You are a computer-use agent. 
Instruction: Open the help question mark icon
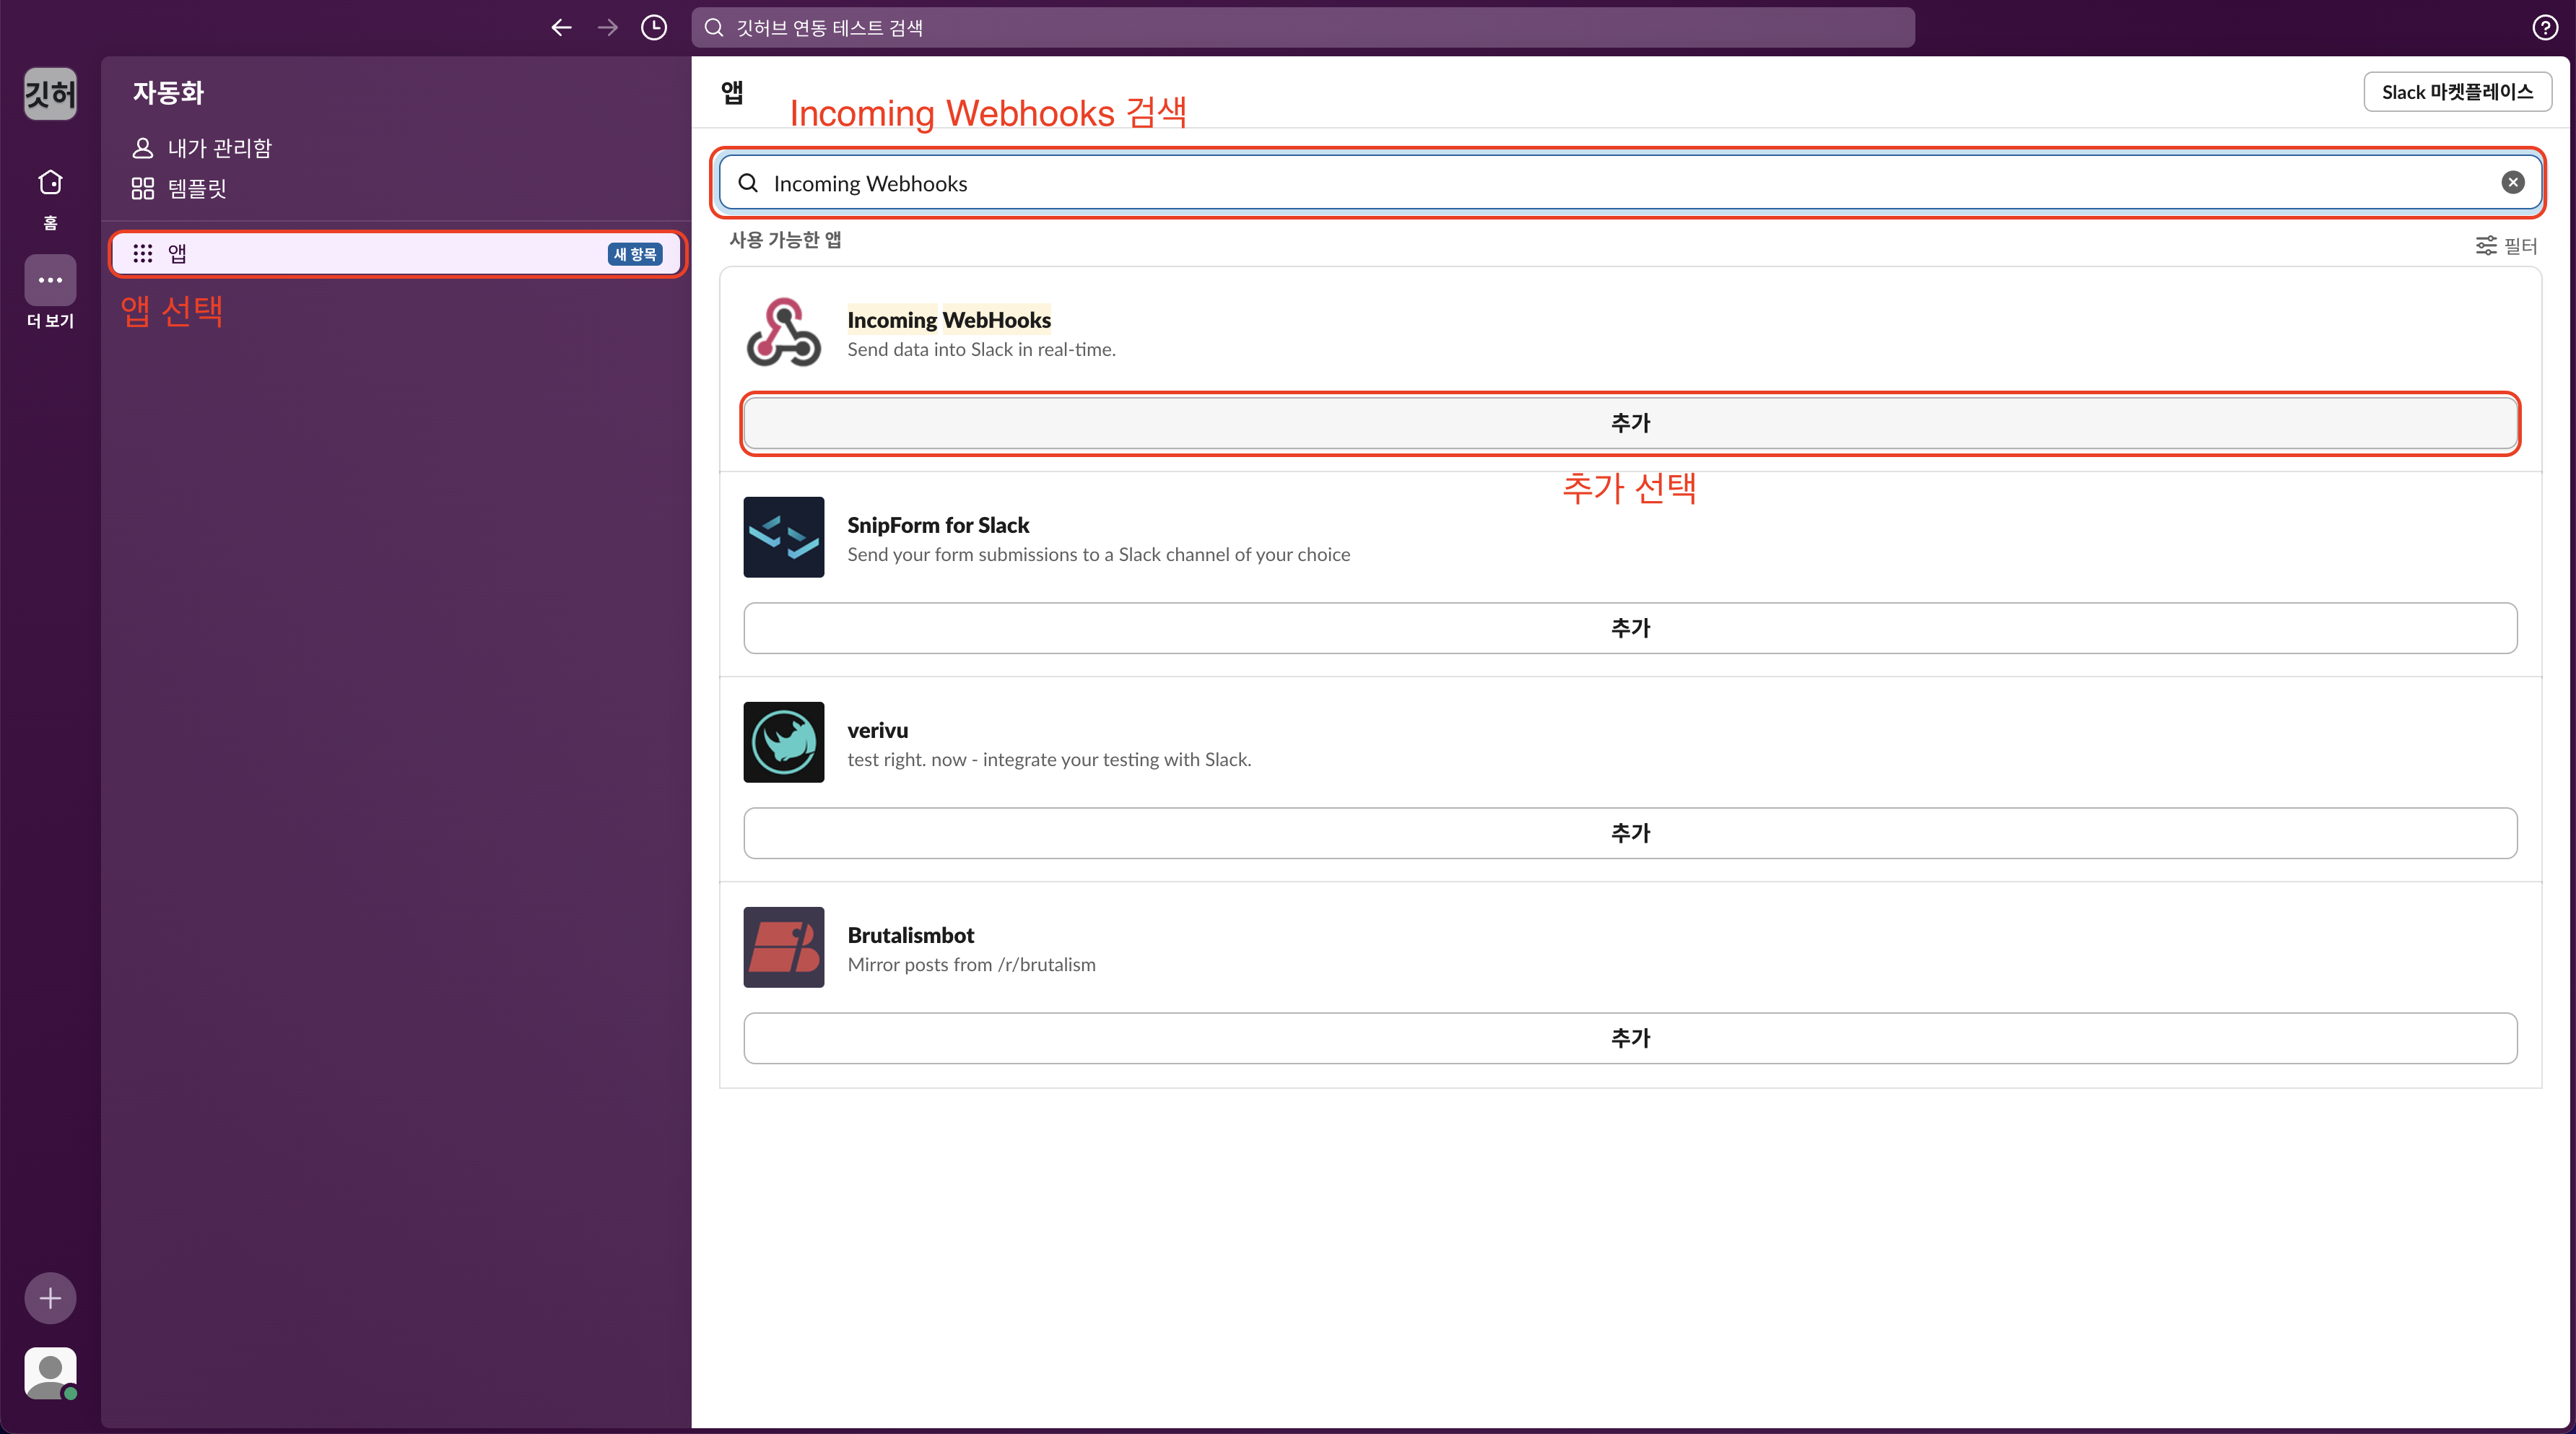2544,27
